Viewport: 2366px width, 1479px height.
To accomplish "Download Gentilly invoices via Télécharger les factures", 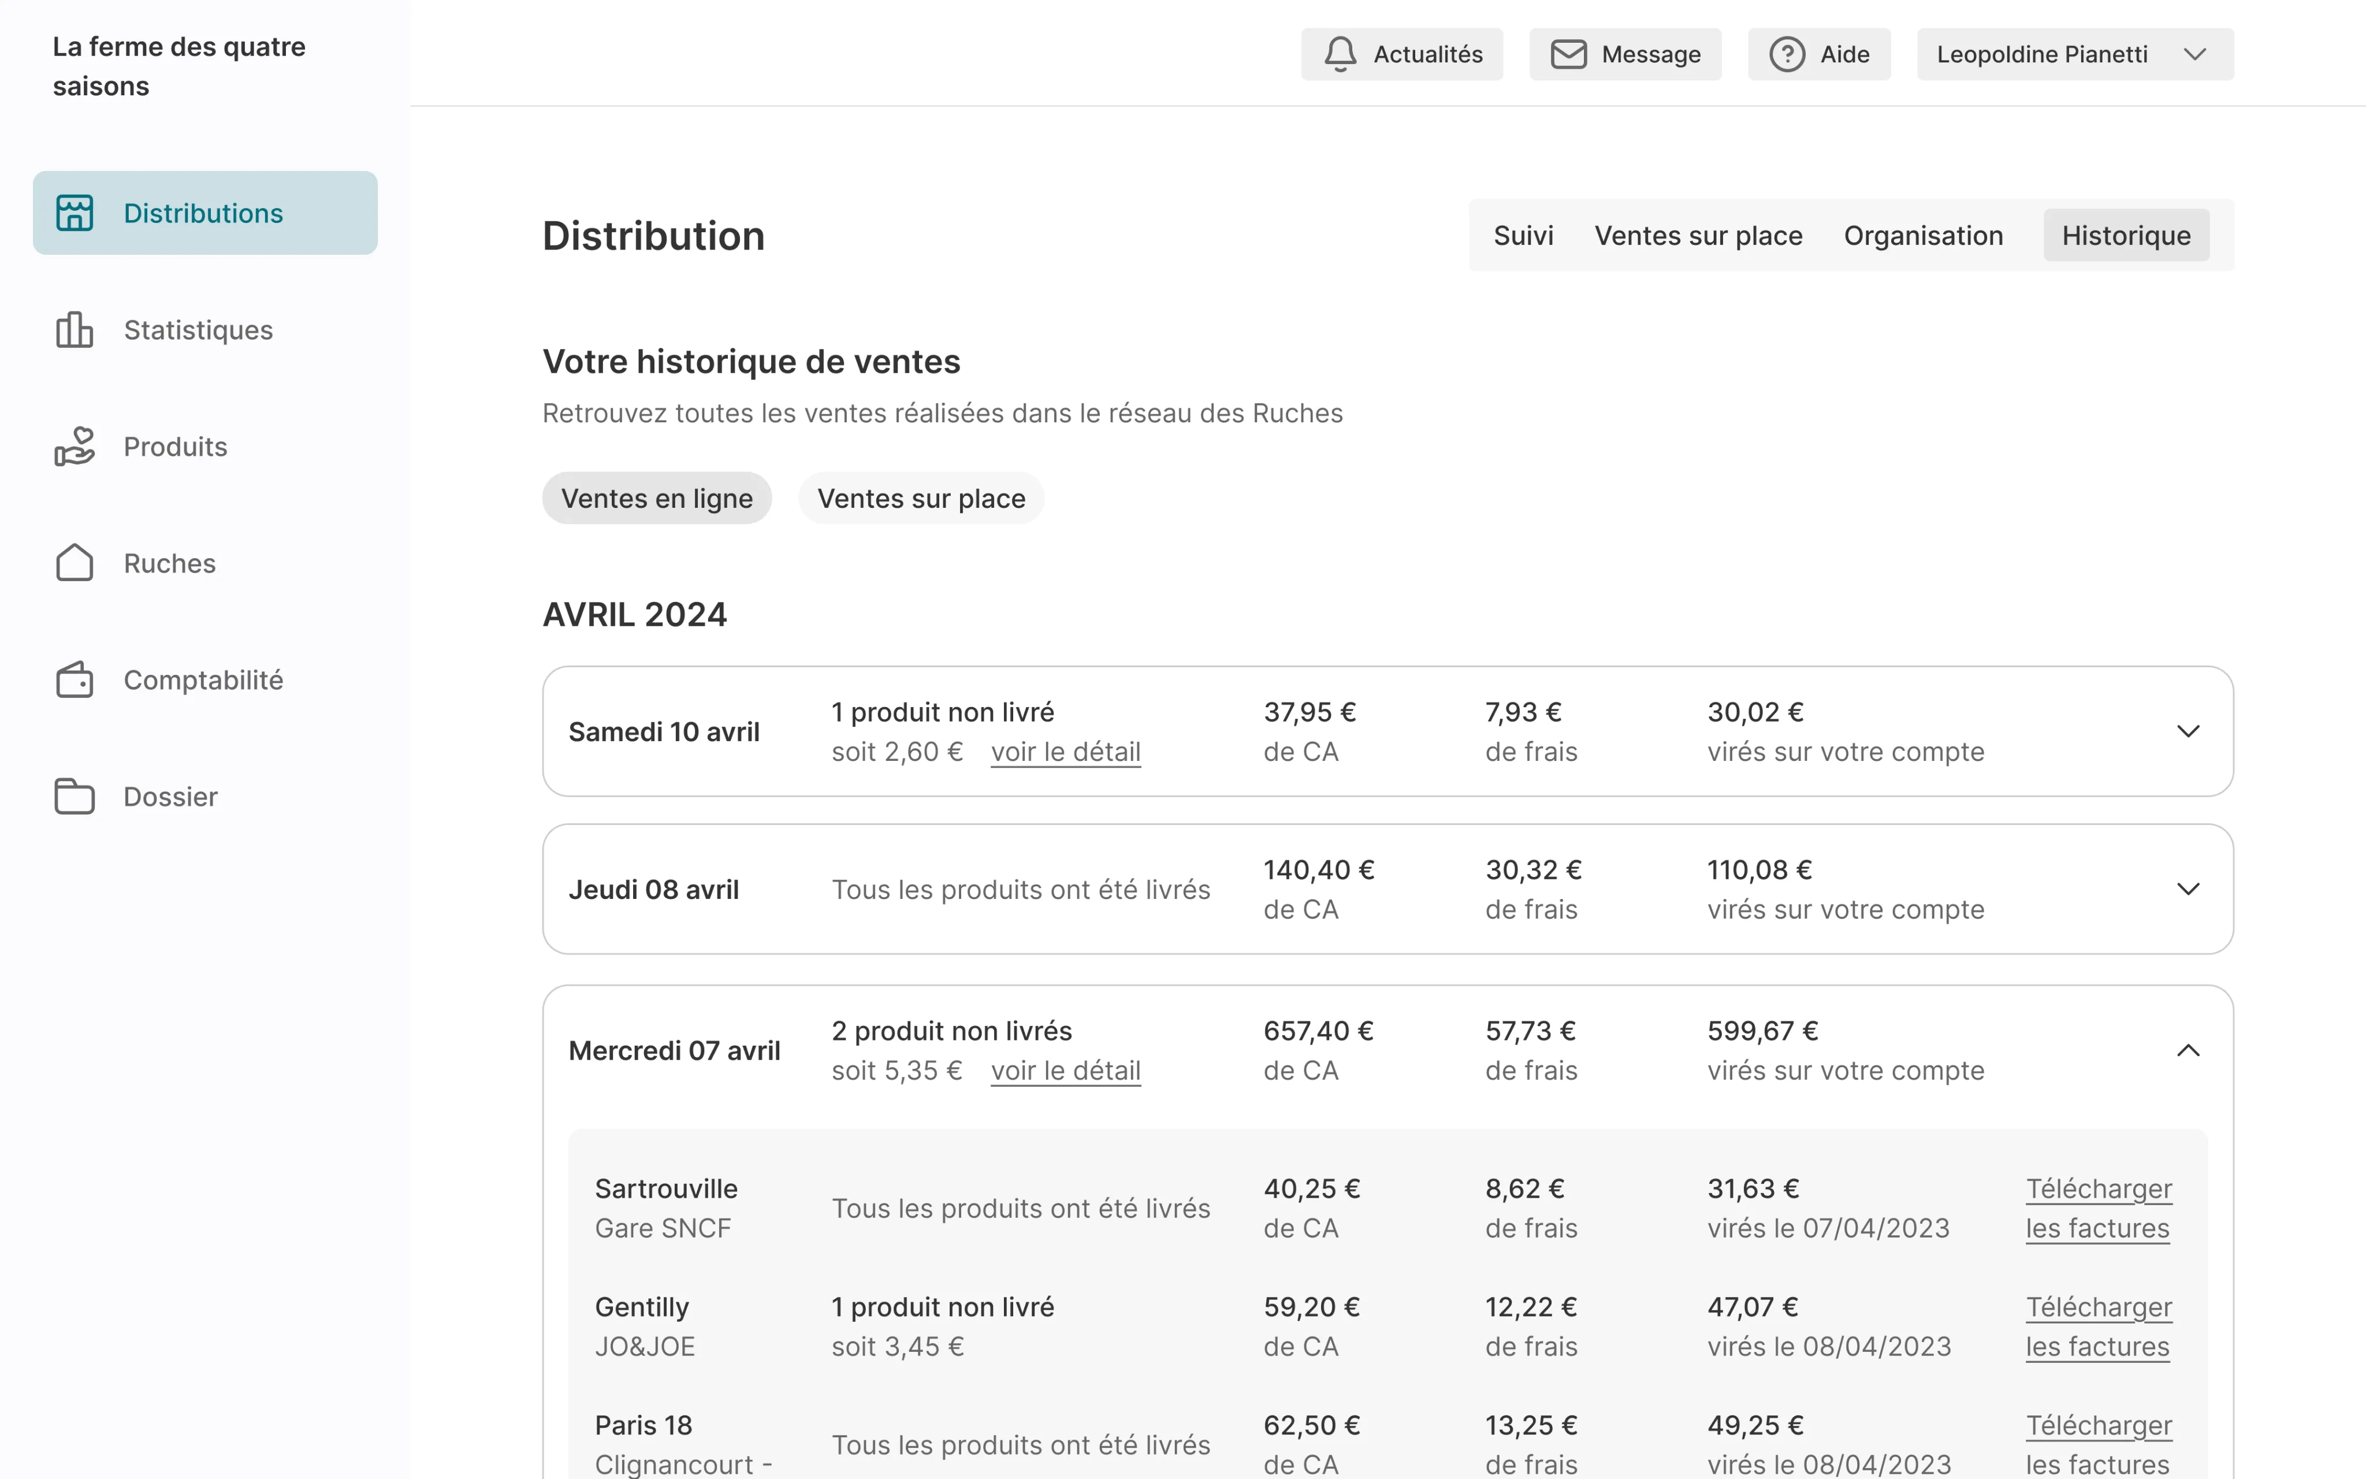I will pos(2098,1328).
